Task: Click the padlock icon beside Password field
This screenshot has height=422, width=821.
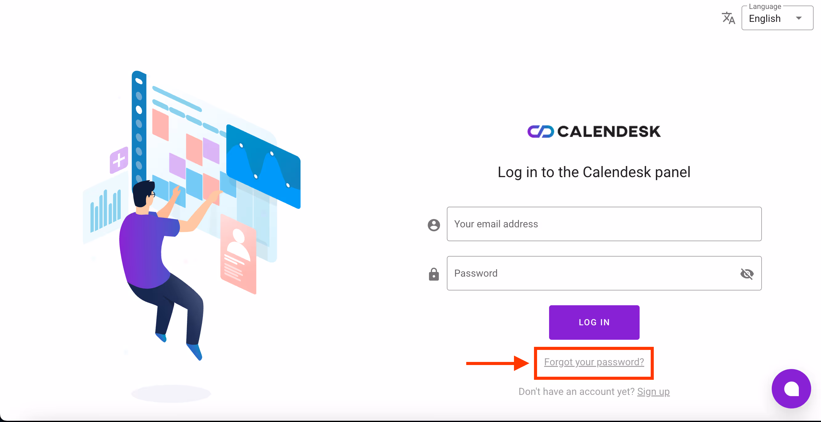Action: pos(434,274)
